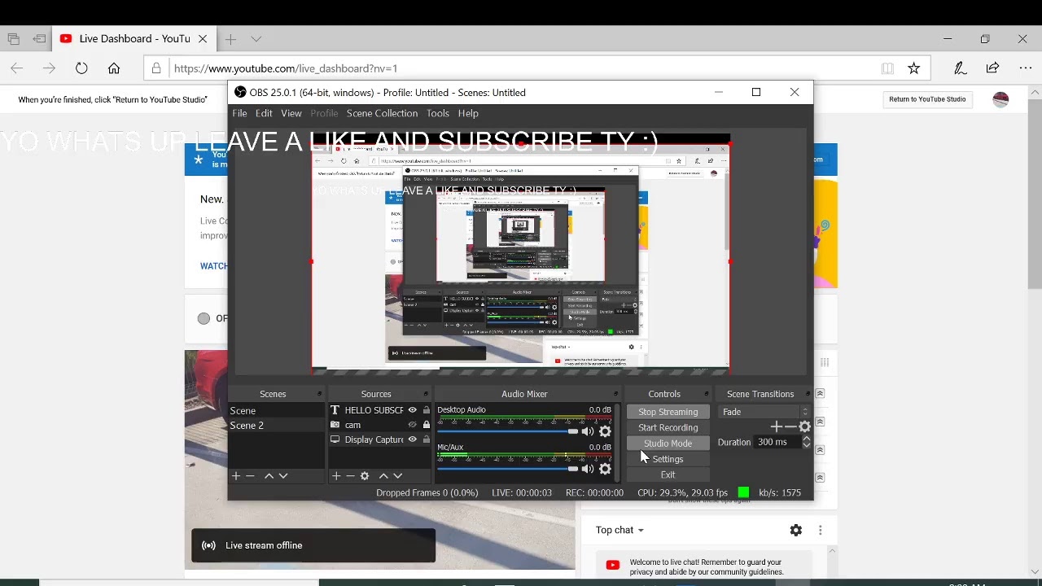Open OBS Settings from Controls
Viewport: 1042px width, 586px height.
tap(668, 459)
